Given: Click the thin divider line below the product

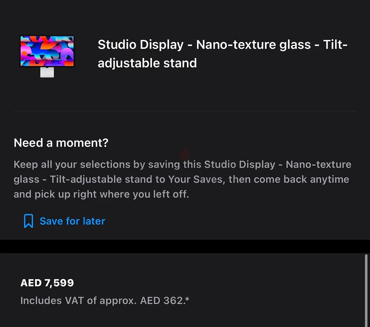Looking at the screenshot, I should point(185,111).
